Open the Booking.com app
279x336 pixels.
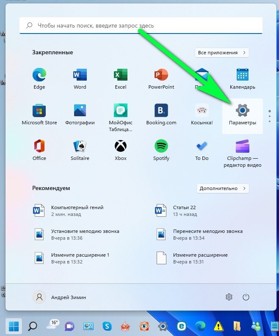tap(161, 114)
